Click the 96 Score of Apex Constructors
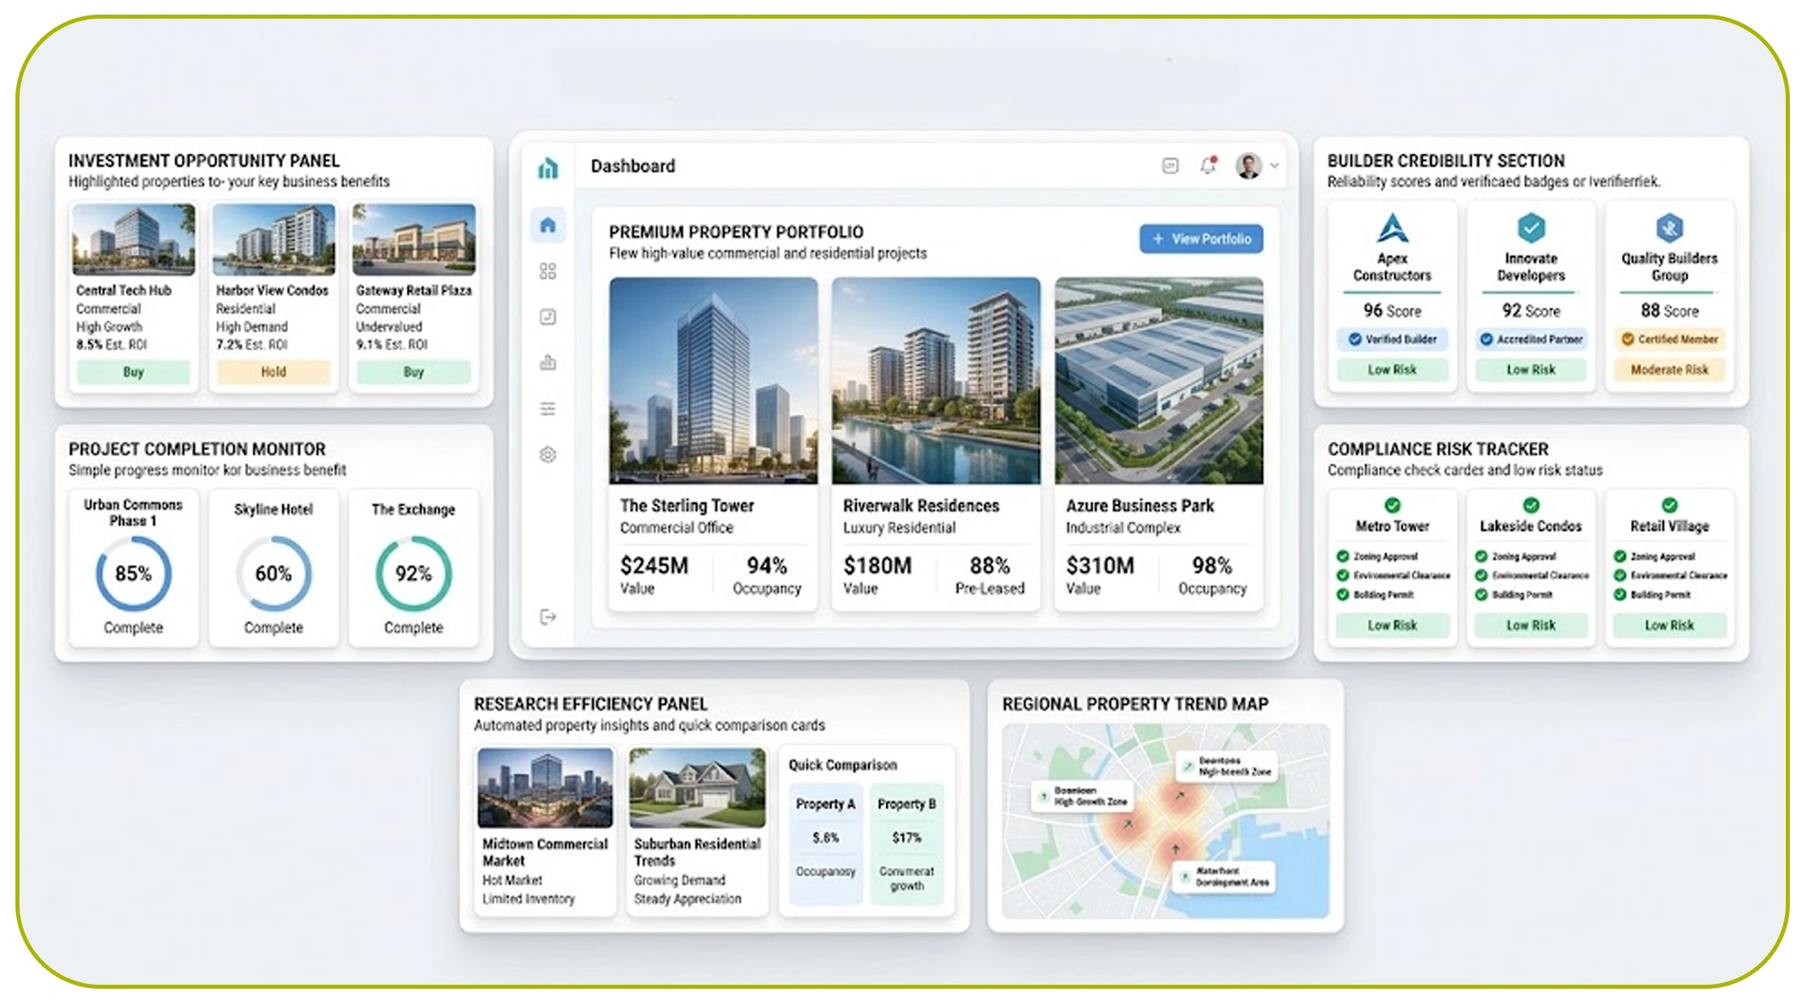The image size is (1802, 1005). click(1393, 311)
